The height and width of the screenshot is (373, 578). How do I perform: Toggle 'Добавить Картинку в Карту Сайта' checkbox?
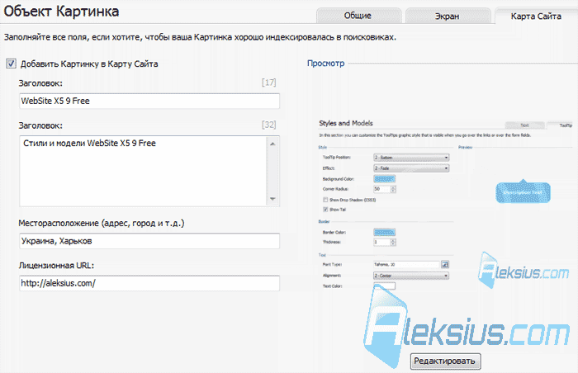[11, 64]
